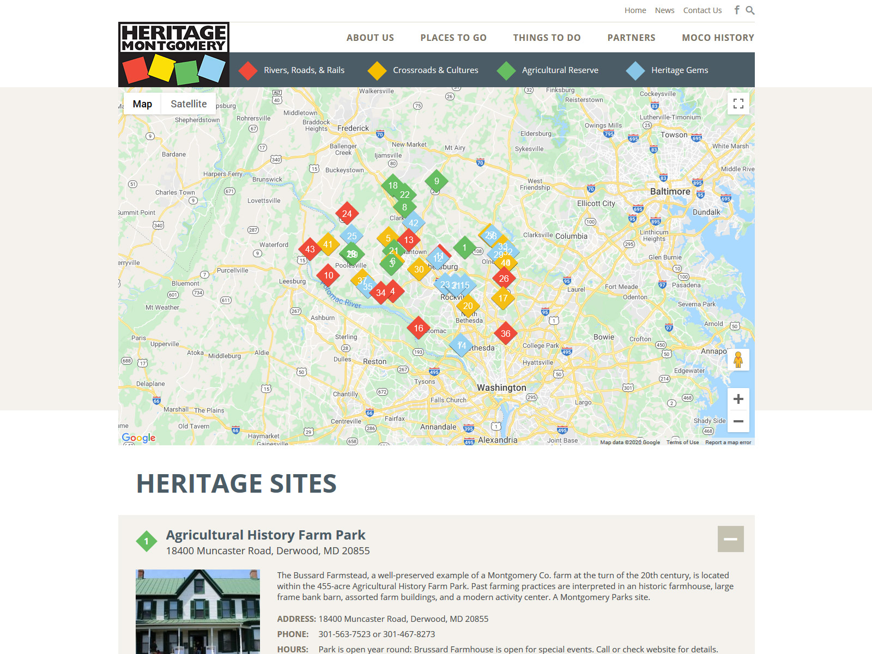Select red map marker 10
The image size is (872, 654).
tap(329, 275)
